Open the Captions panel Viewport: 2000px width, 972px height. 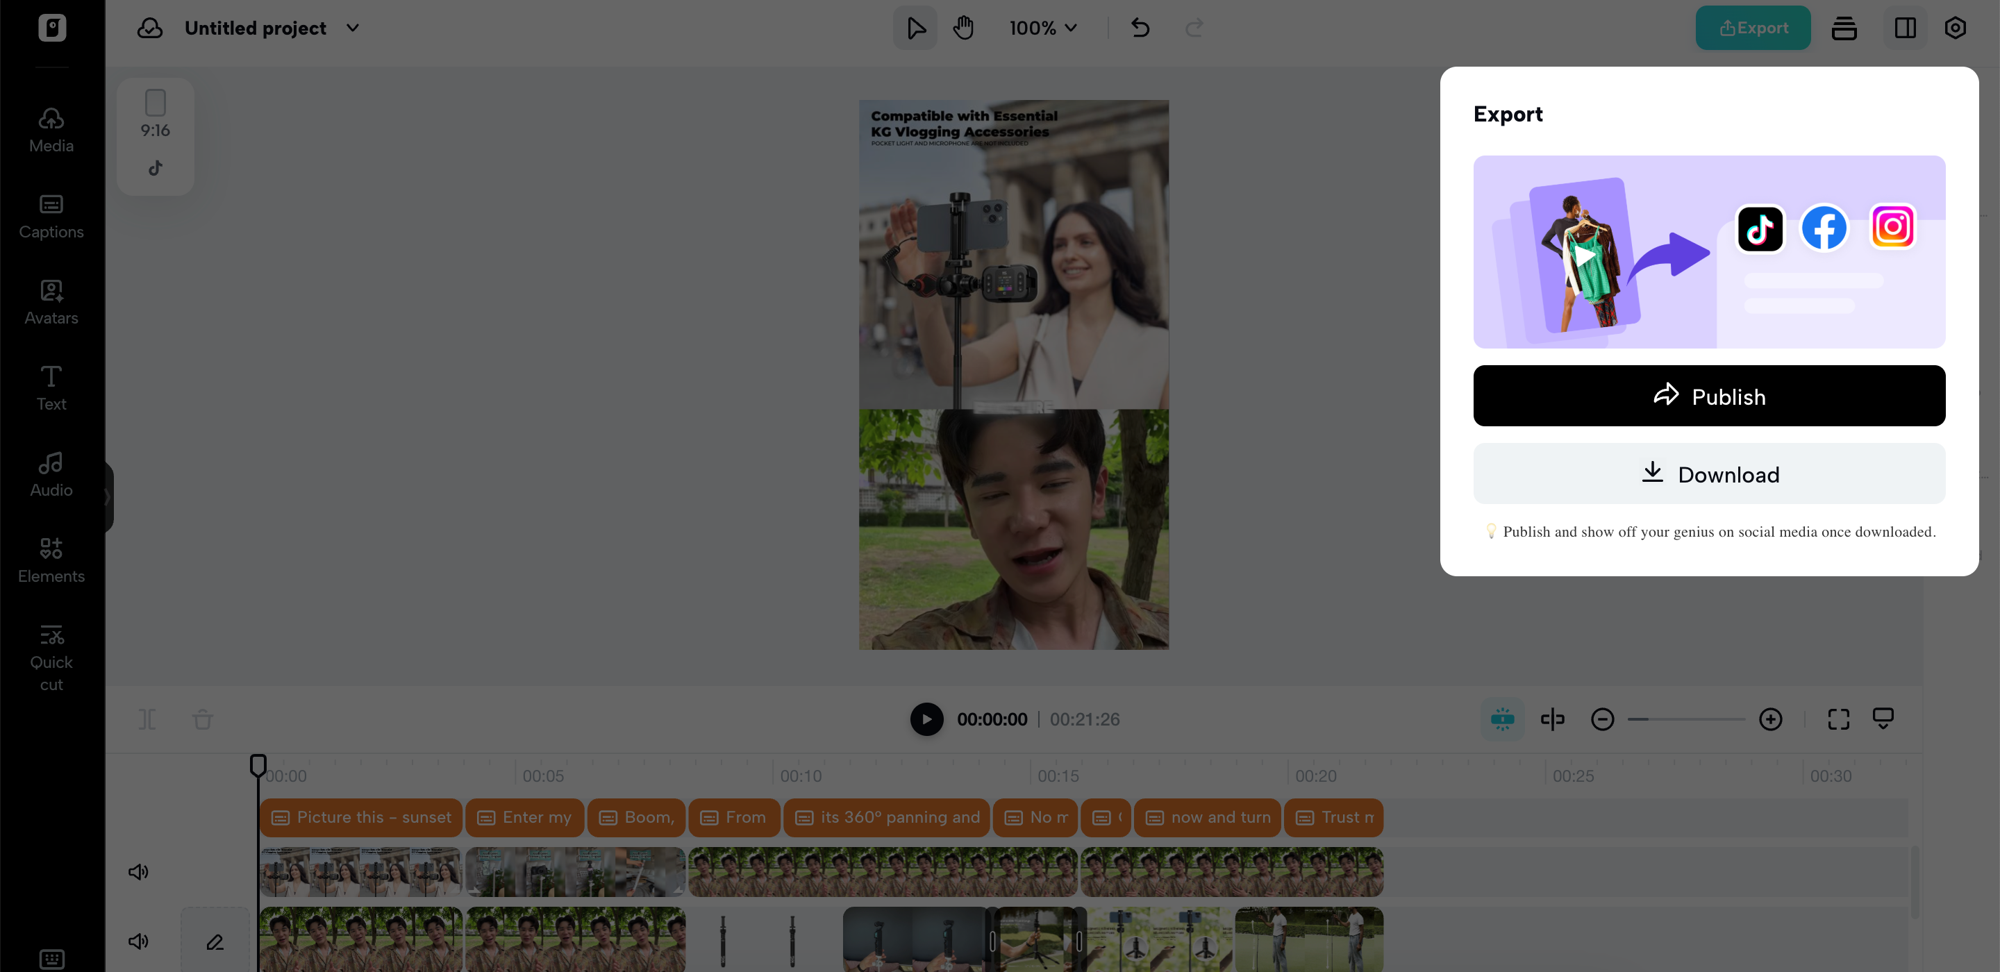(51, 217)
